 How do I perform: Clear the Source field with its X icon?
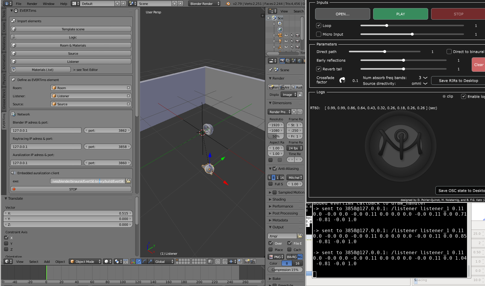click(x=128, y=104)
